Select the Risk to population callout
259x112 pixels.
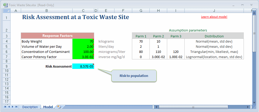click(134, 76)
